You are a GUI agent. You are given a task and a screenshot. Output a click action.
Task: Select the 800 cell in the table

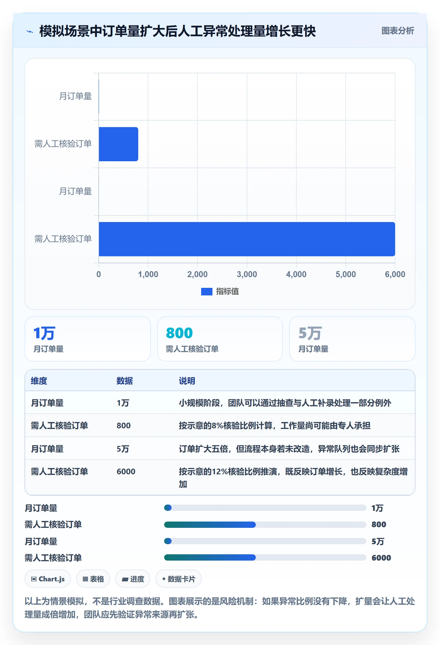pos(124,425)
